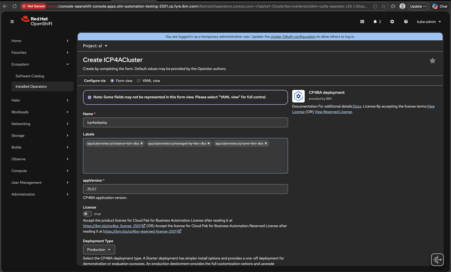Screen dimensions: 451x272
Task: Expand the Builds navigation section
Action: click(40, 147)
